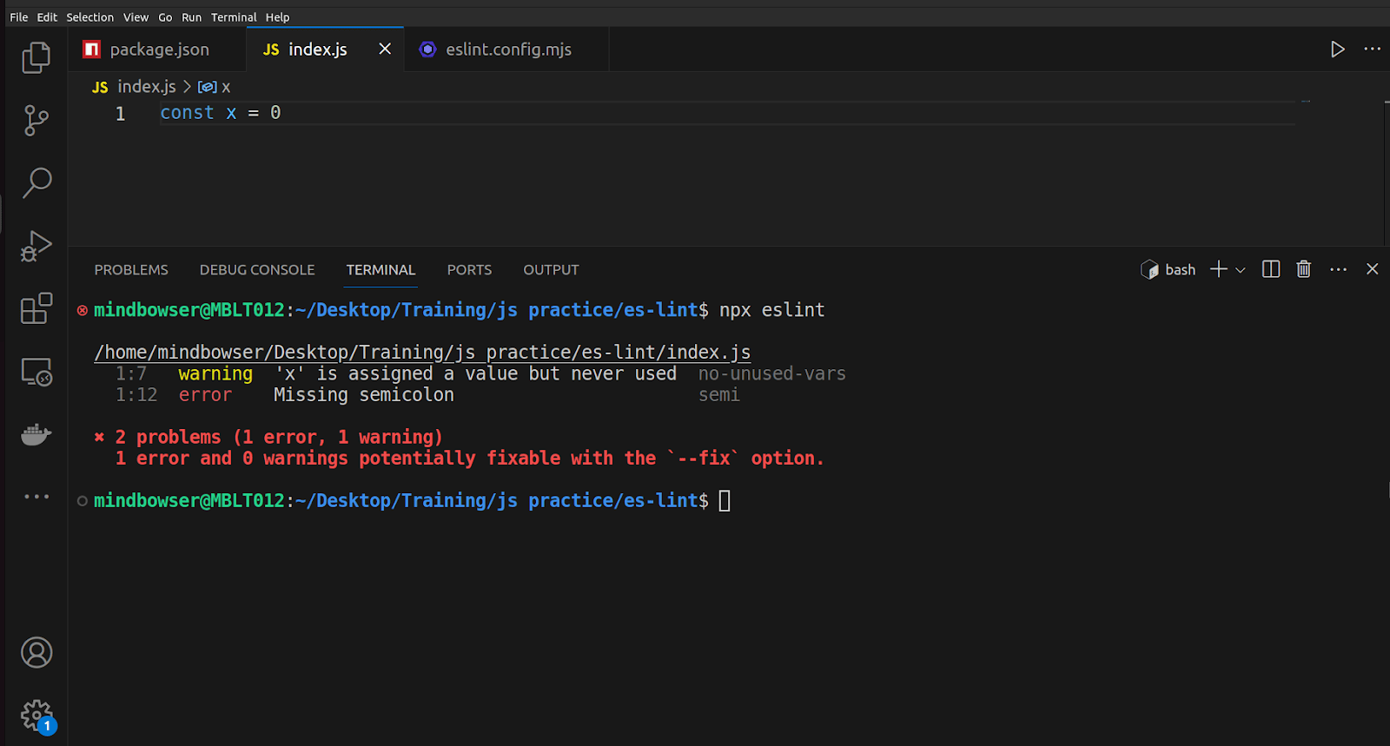The width and height of the screenshot is (1390, 746).
Task: Show additional activity bar views ellipsis
Action: pos(36,497)
